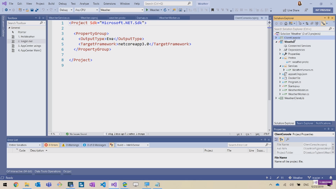Click the Live Share button
The image size is (336, 189).
click(x=291, y=10)
